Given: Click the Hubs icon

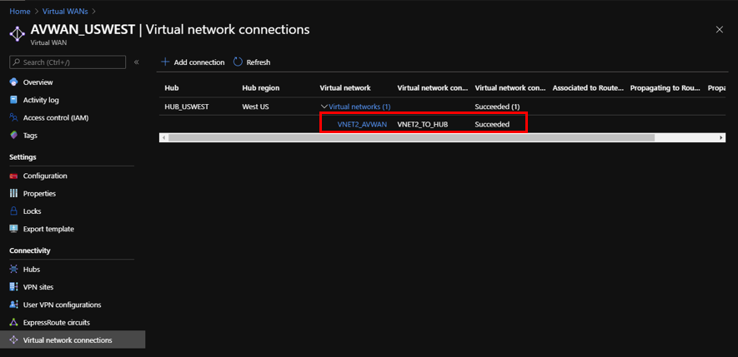Looking at the screenshot, I should (x=13, y=270).
